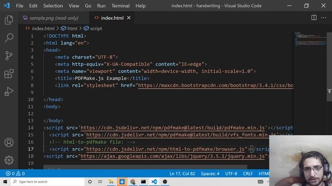Open the Go menu
The width and height of the screenshot is (332, 186).
point(88,6)
